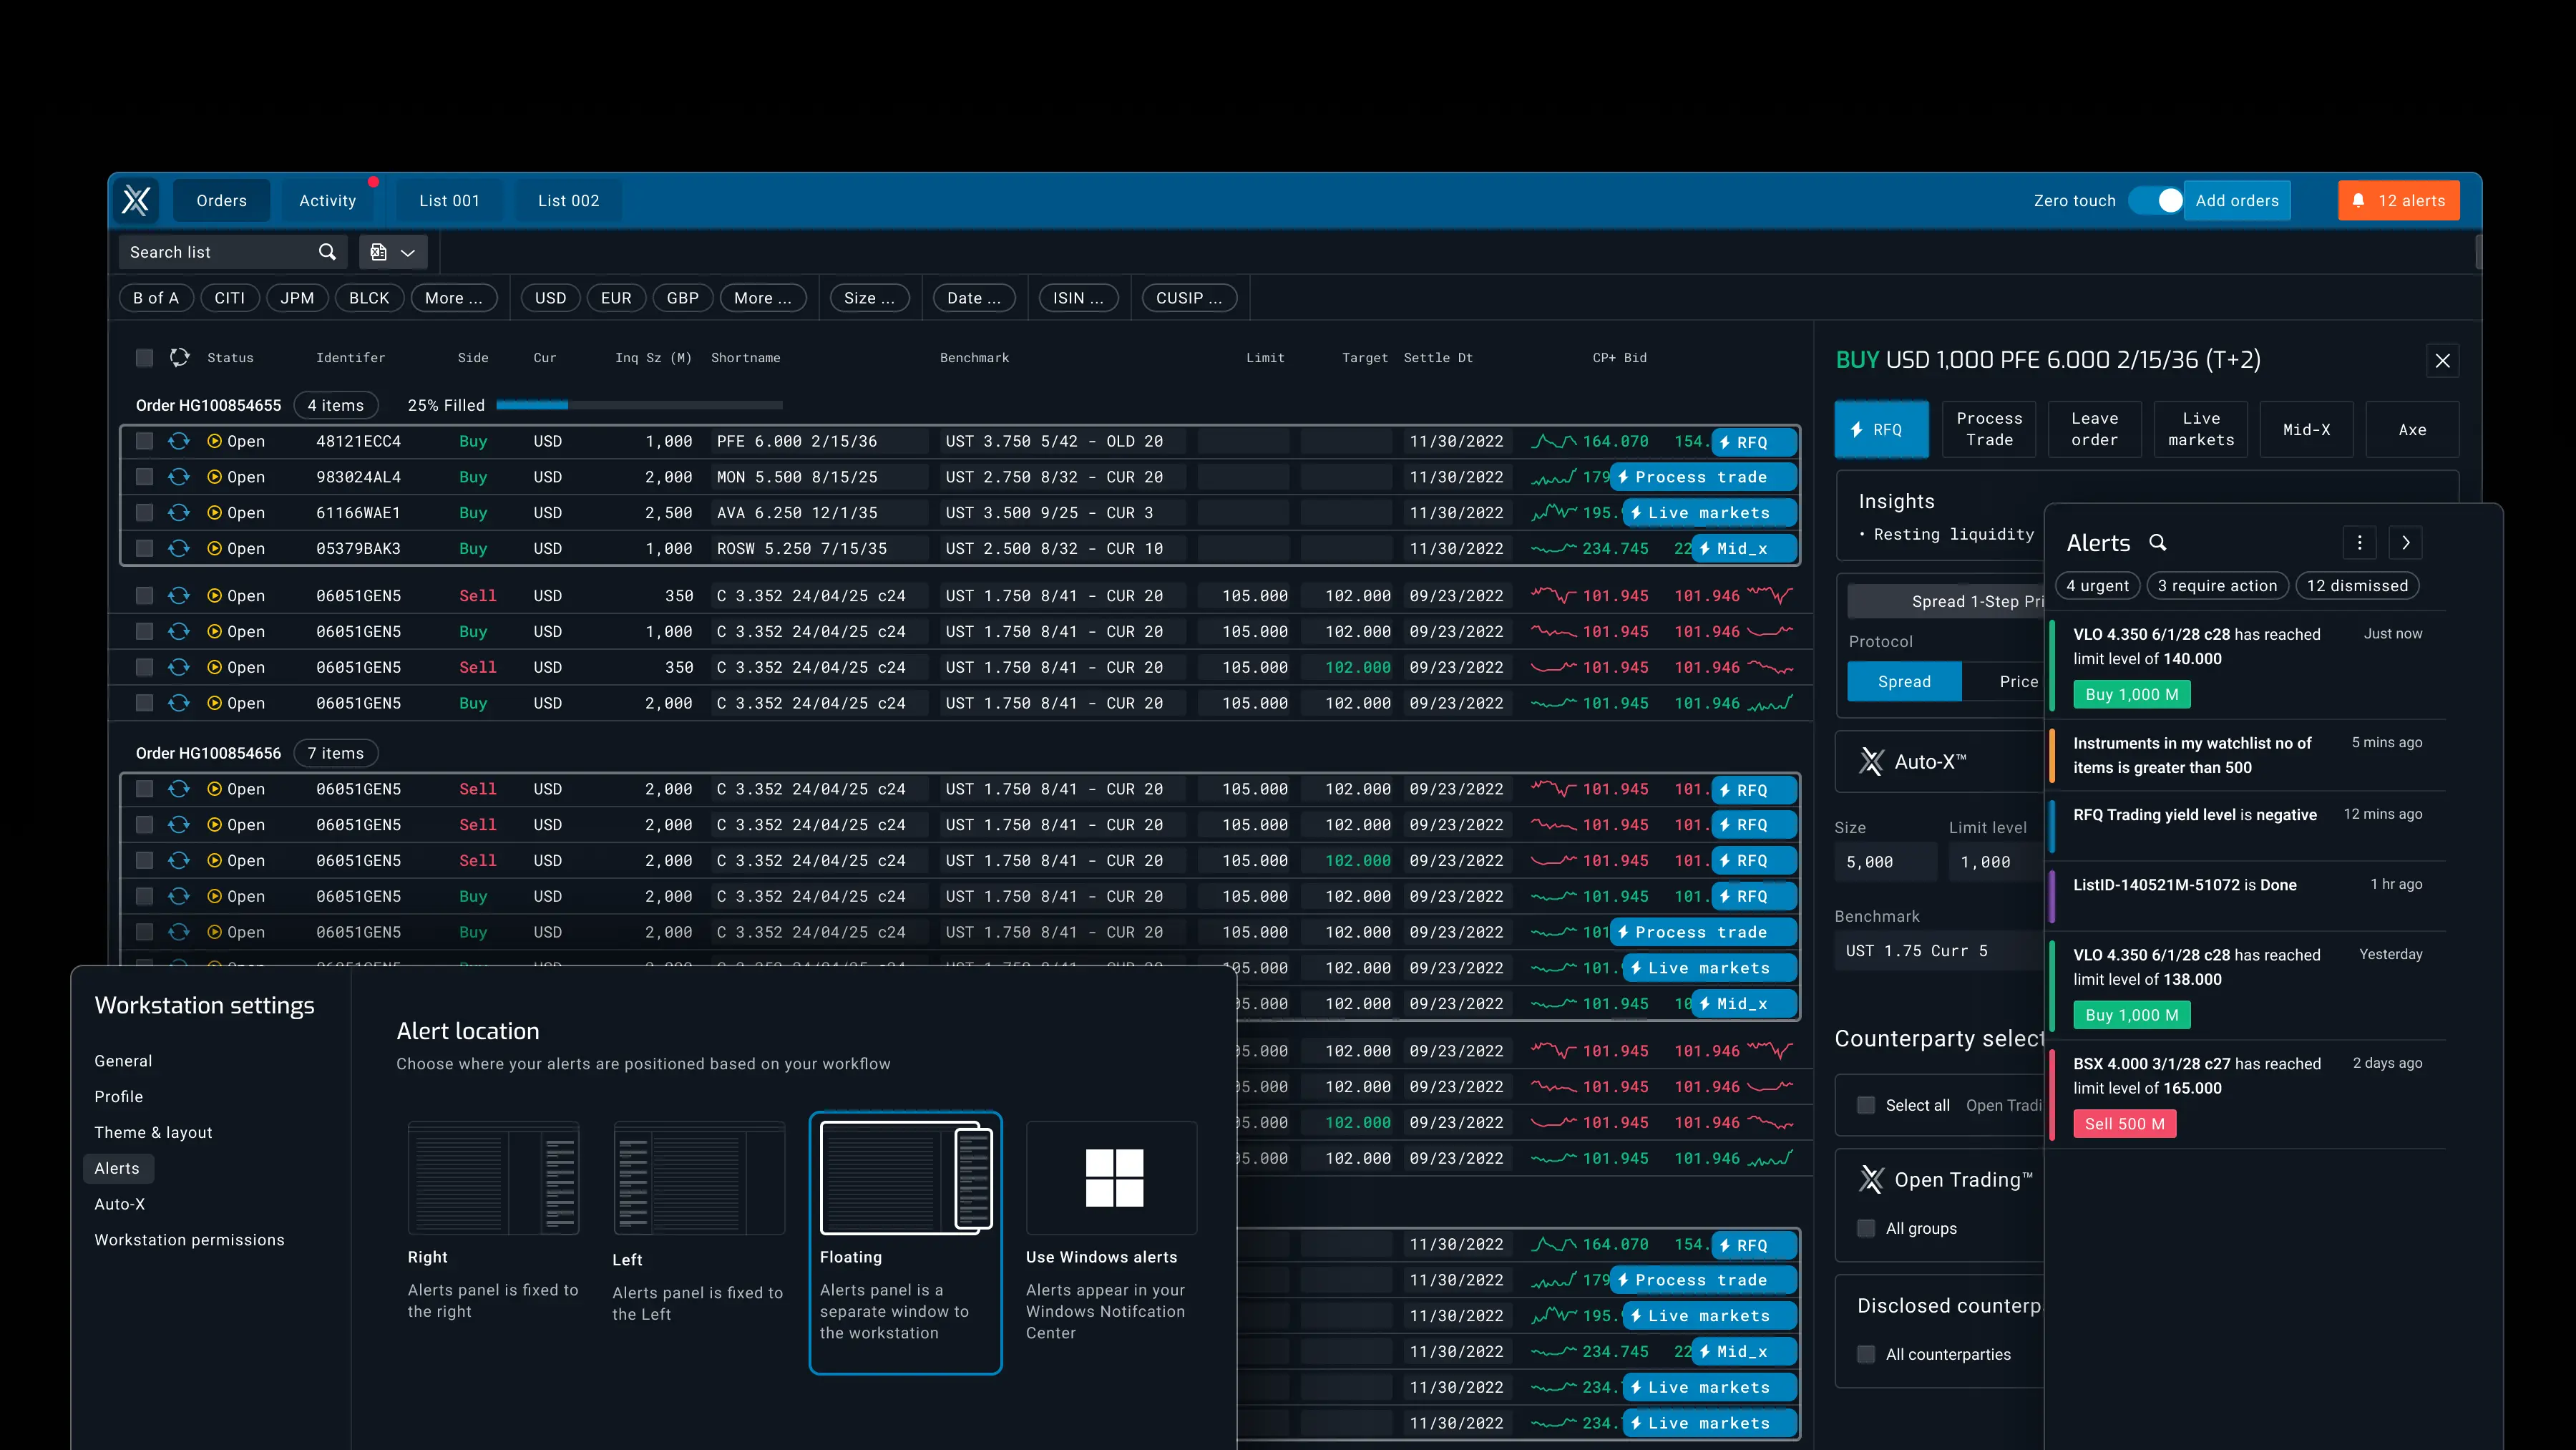The height and width of the screenshot is (1450, 2576).
Task: Tick checkbox for 48121ECC4 order row
Action: click(x=145, y=441)
